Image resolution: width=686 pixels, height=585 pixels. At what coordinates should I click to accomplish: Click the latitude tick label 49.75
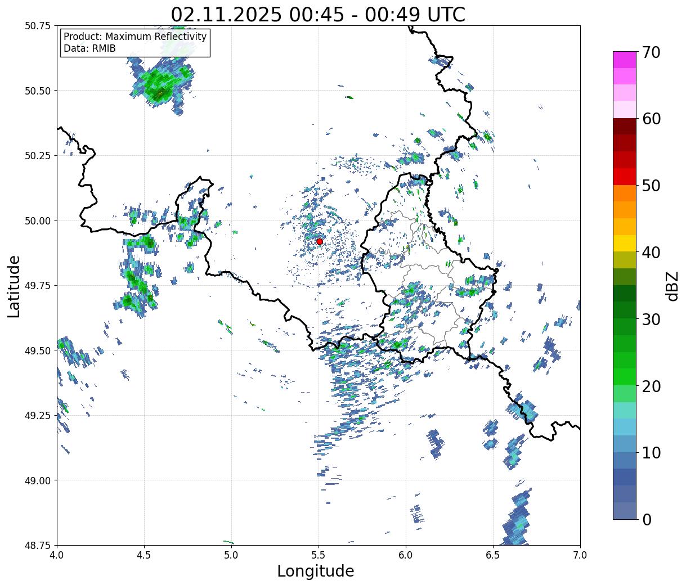38,286
